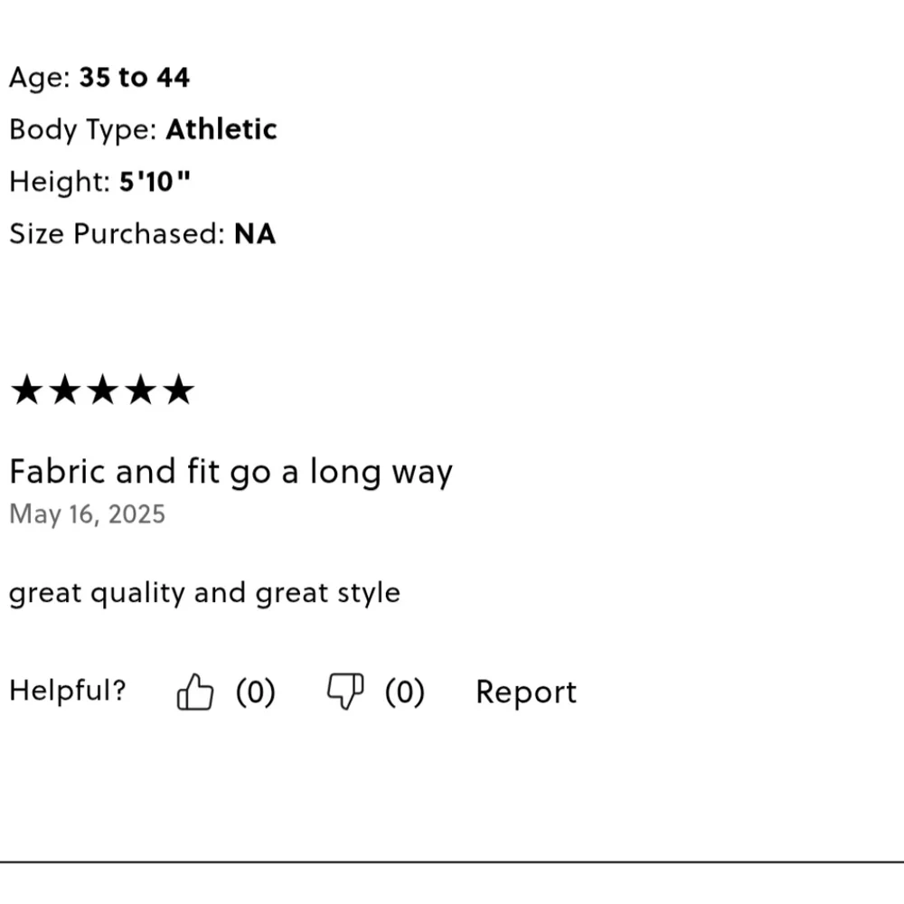This screenshot has width=904, height=904.
Task: Click the thumbs down unhelpful icon
Action: coord(345,692)
